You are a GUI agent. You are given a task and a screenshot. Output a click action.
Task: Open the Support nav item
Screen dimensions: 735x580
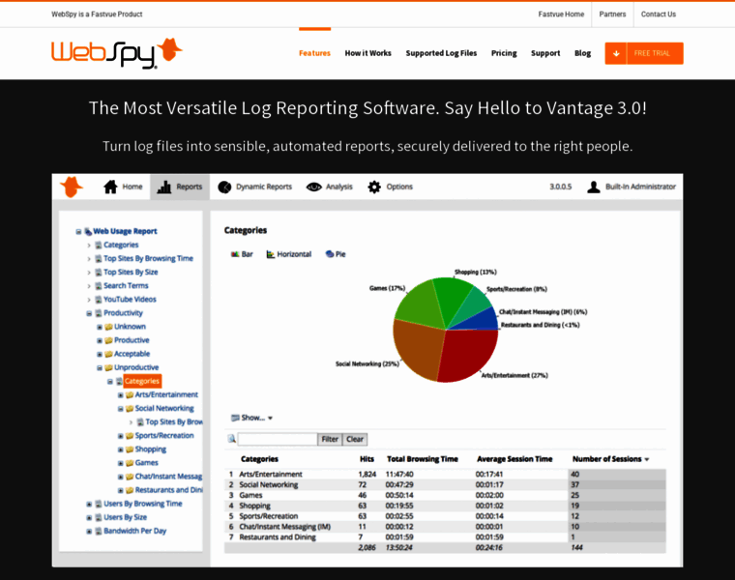point(545,53)
